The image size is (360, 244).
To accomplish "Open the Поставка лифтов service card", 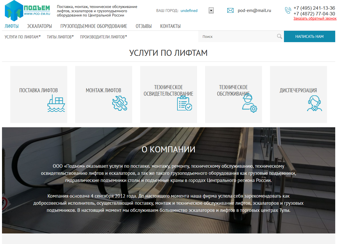I will pos(39,95).
